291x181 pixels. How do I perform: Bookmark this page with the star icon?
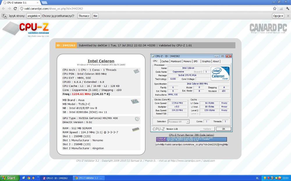click(x=275, y=8)
